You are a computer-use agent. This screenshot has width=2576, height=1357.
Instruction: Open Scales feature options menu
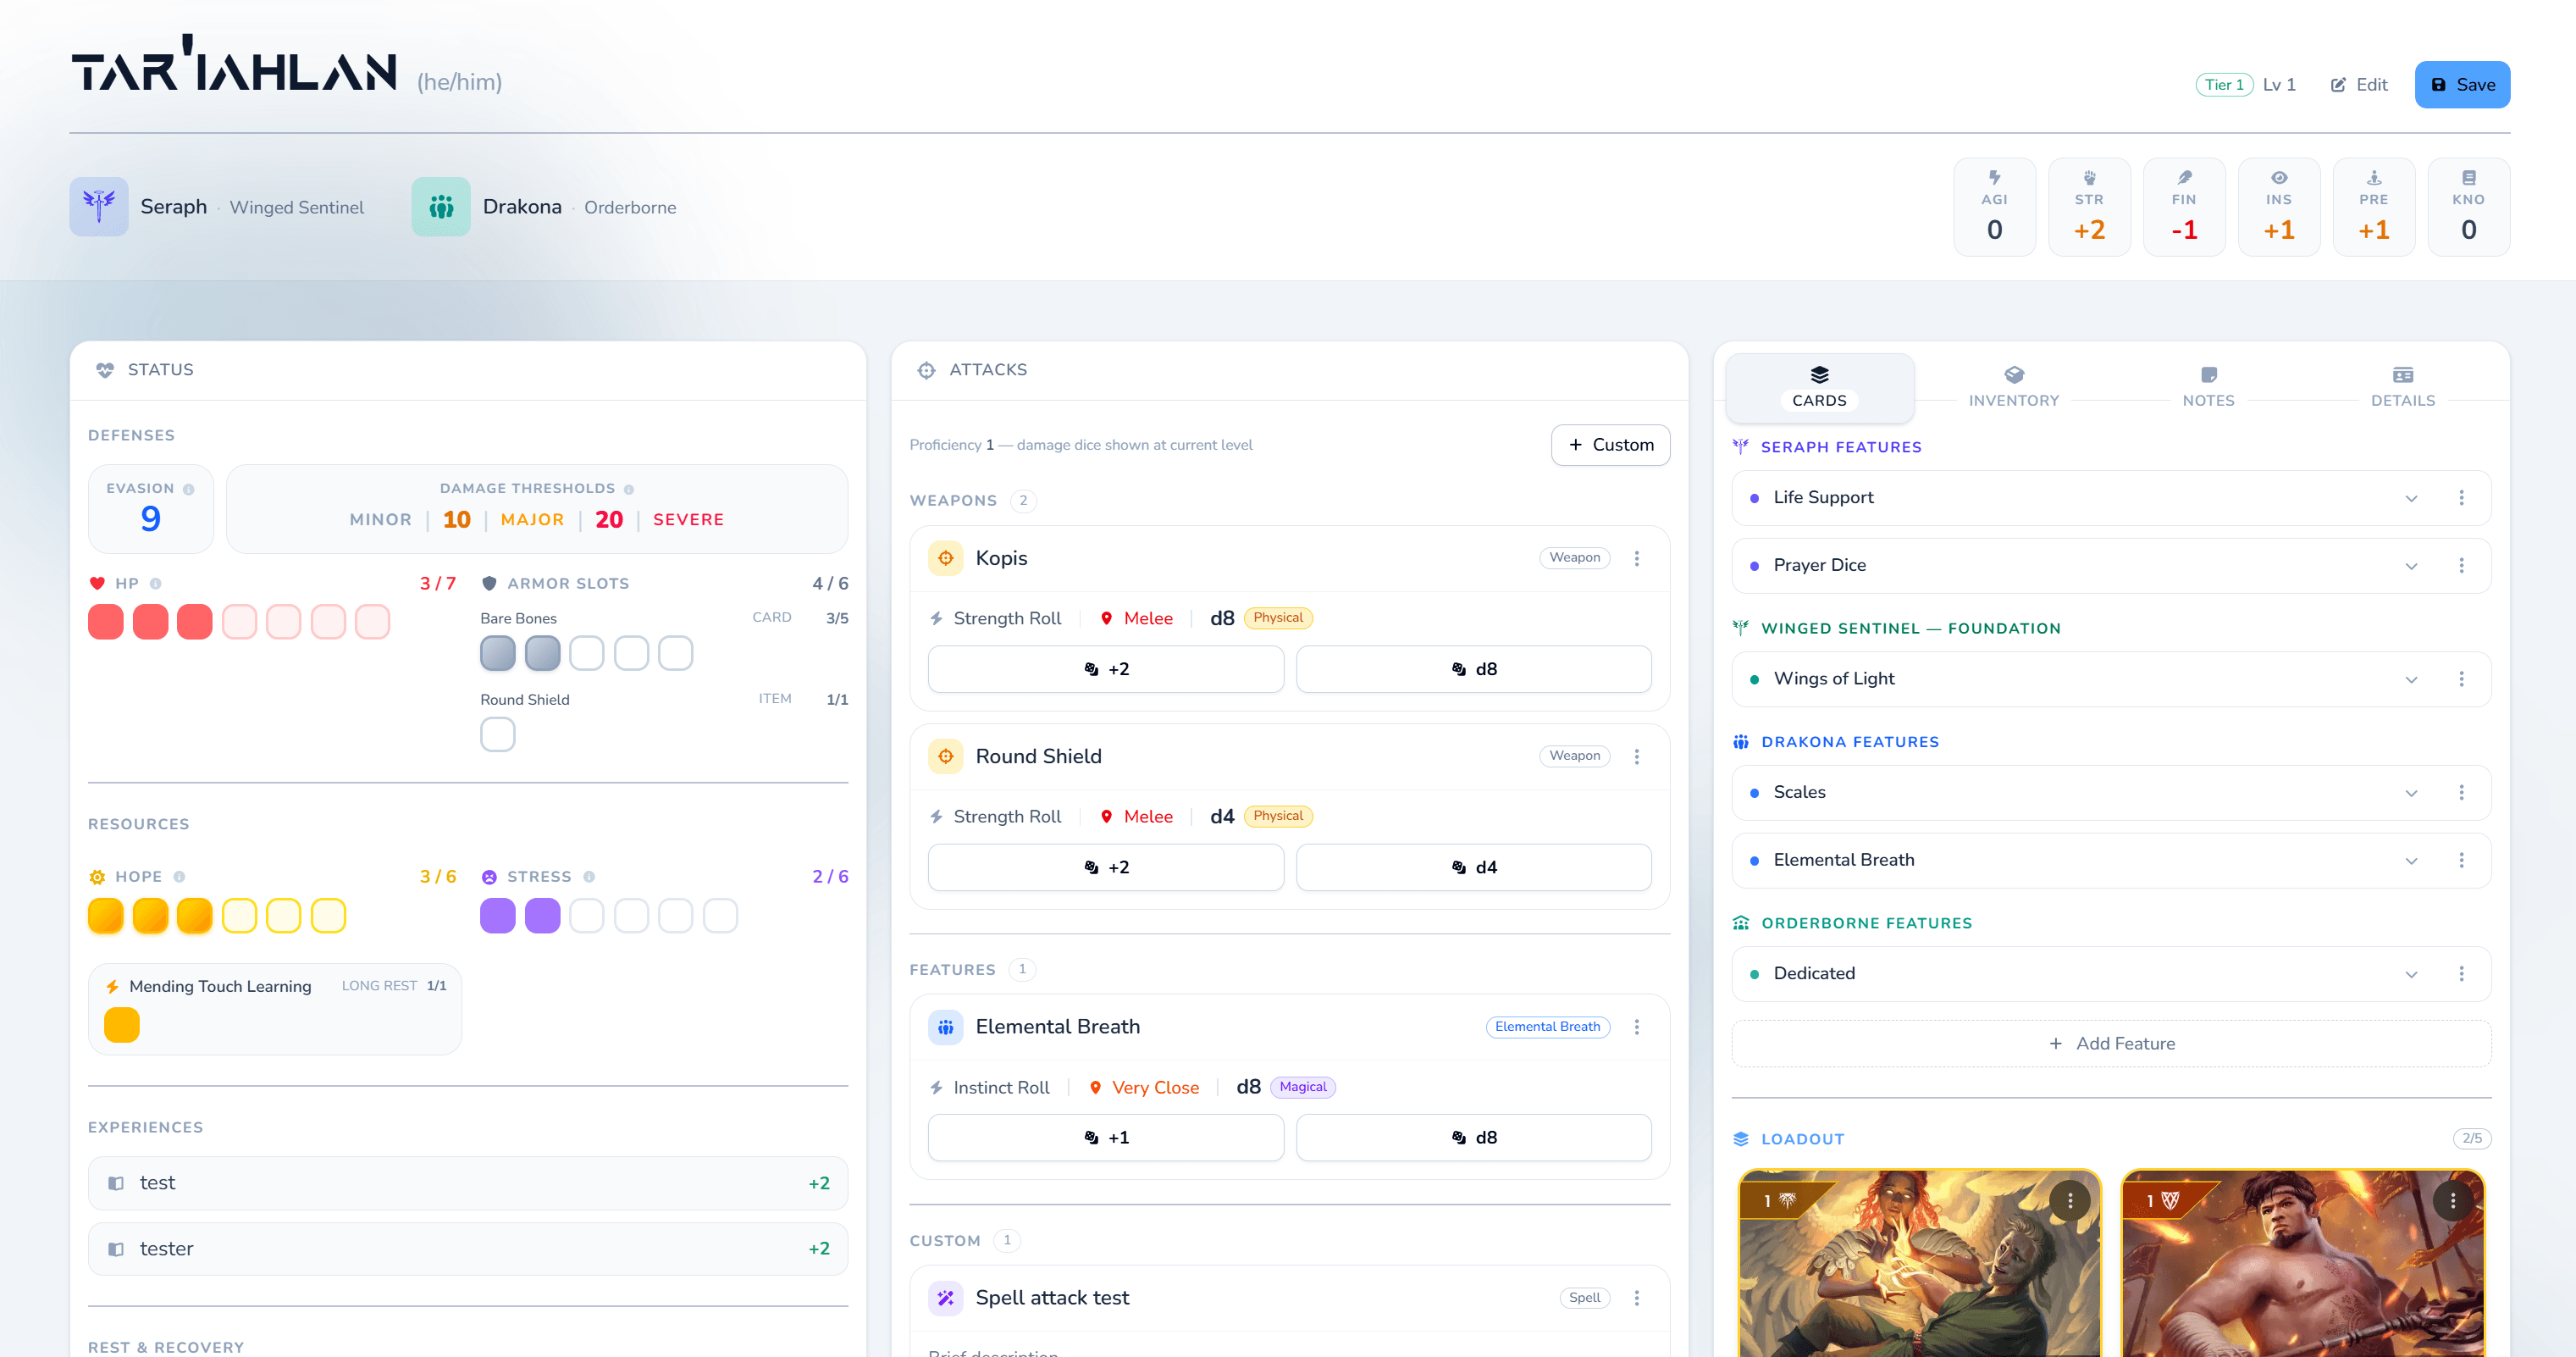click(x=2461, y=793)
